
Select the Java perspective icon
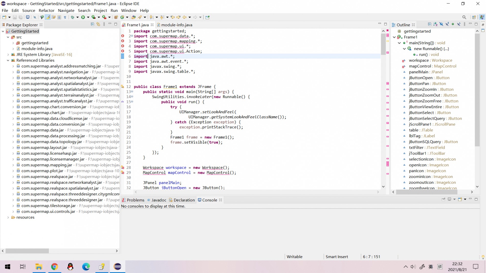pos(482,17)
